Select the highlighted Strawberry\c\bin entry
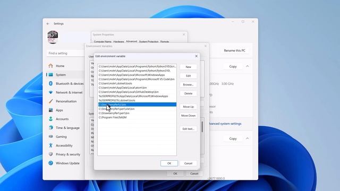This screenshot has height=191, width=340. [x=137, y=105]
